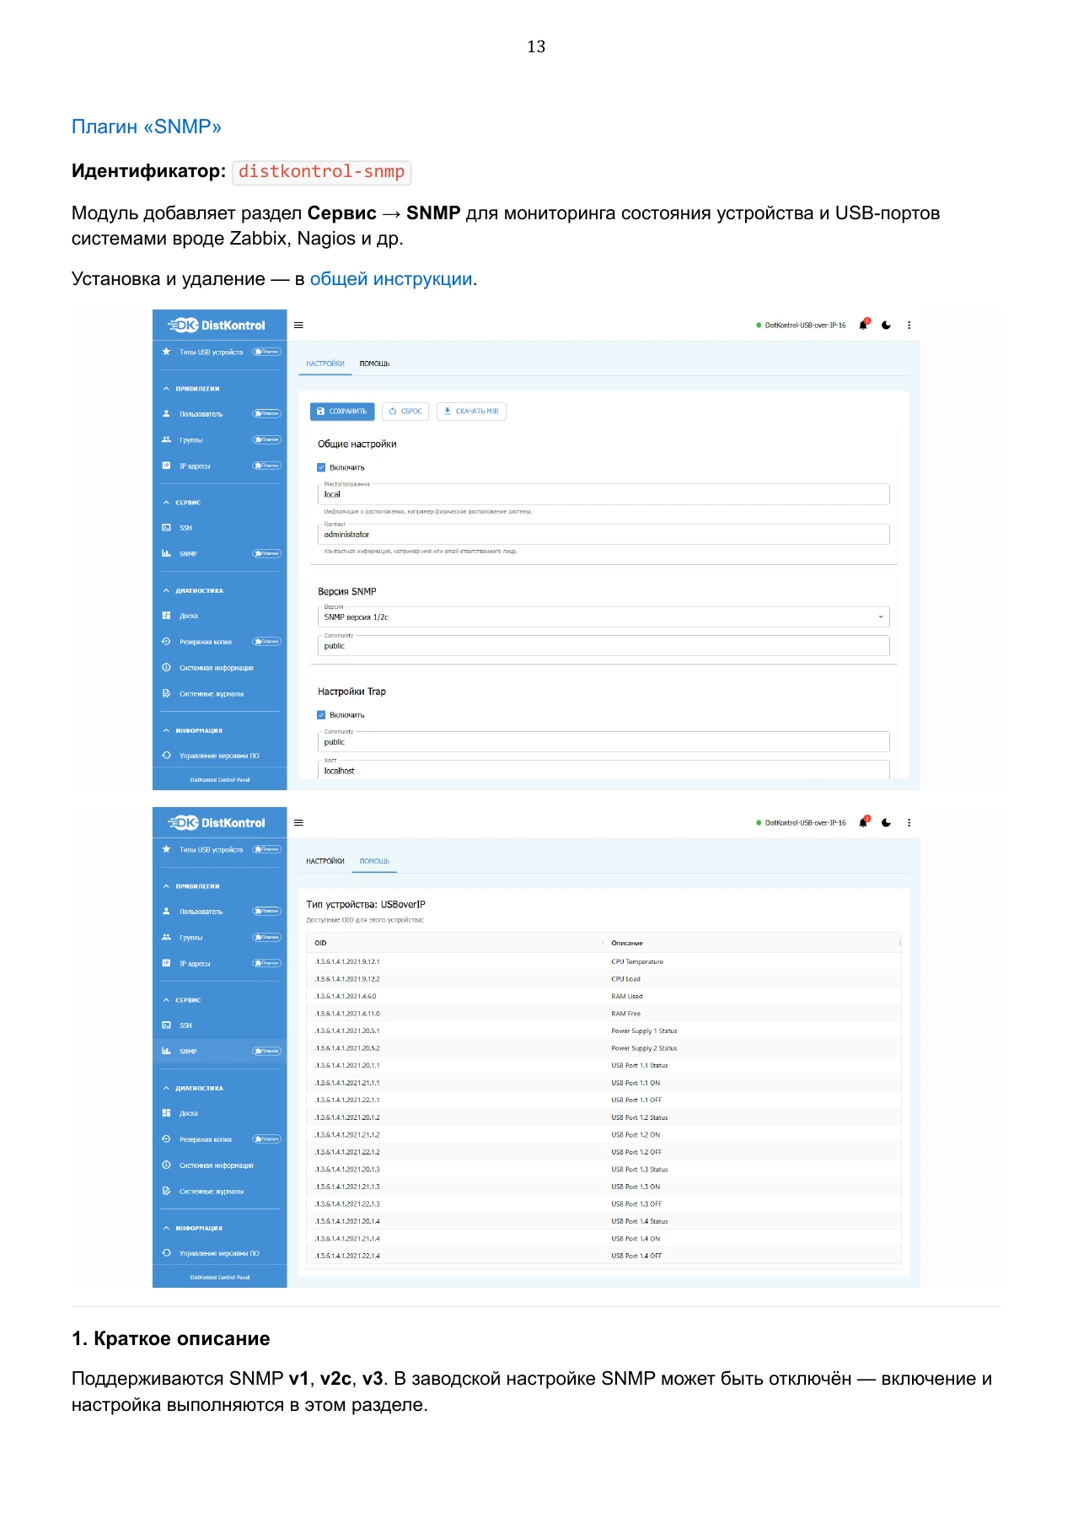This screenshot has width=1073, height=1518.
Task: Open Доска dashboard icon in settings screenshot
Action: [x=166, y=616]
